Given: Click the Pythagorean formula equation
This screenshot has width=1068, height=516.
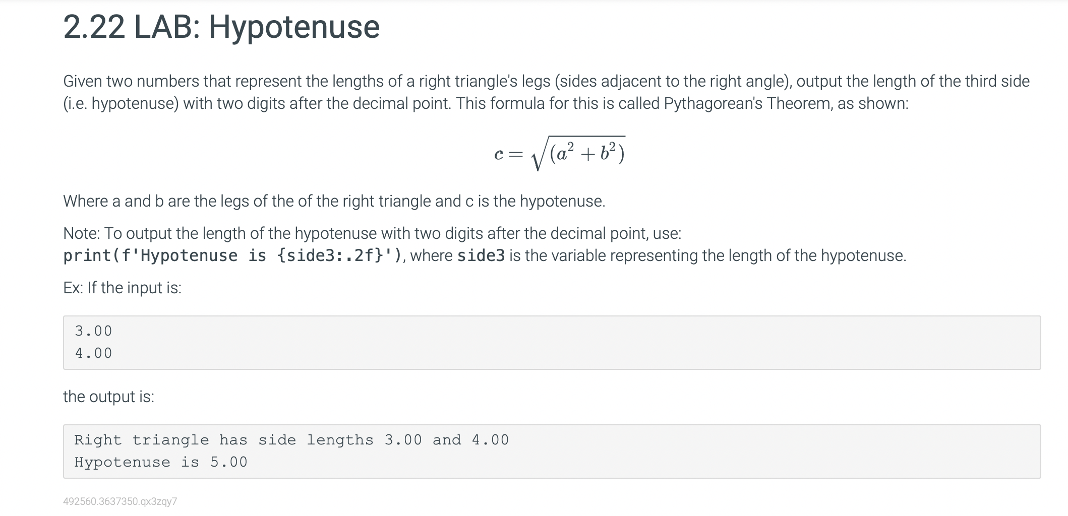Looking at the screenshot, I should click(x=560, y=153).
